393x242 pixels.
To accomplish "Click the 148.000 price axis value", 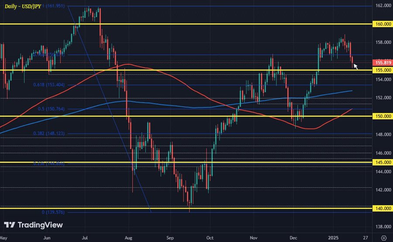I will click(x=383, y=135).
